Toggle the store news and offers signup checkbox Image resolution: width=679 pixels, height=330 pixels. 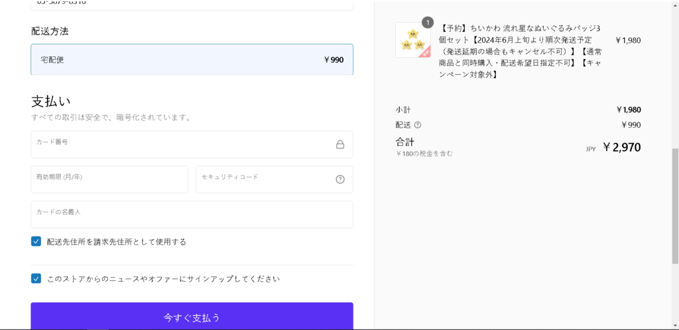[36, 278]
